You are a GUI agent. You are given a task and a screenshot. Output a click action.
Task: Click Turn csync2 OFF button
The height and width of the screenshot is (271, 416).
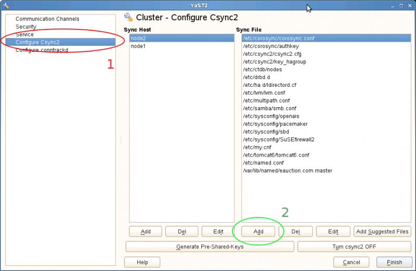coord(354,247)
